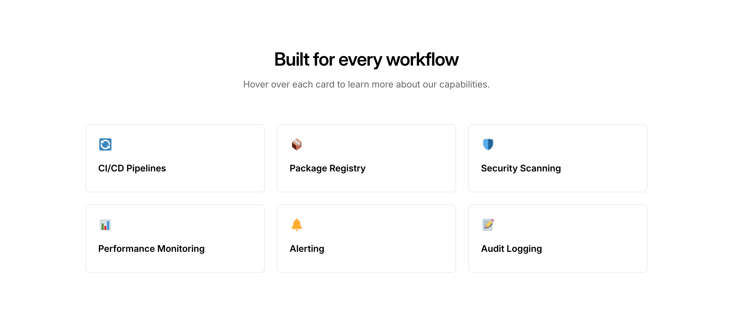Click the yellow bell icon
The height and width of the screenshot is (322, 733).
[297, 225]
